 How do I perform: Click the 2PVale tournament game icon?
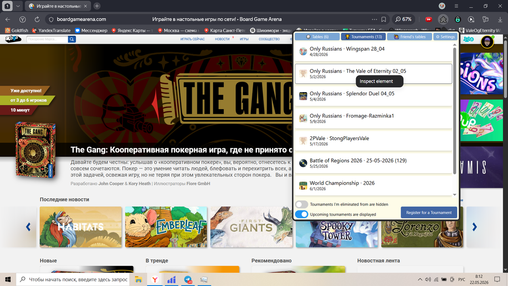pyautogui.click(x=303, y=141)
